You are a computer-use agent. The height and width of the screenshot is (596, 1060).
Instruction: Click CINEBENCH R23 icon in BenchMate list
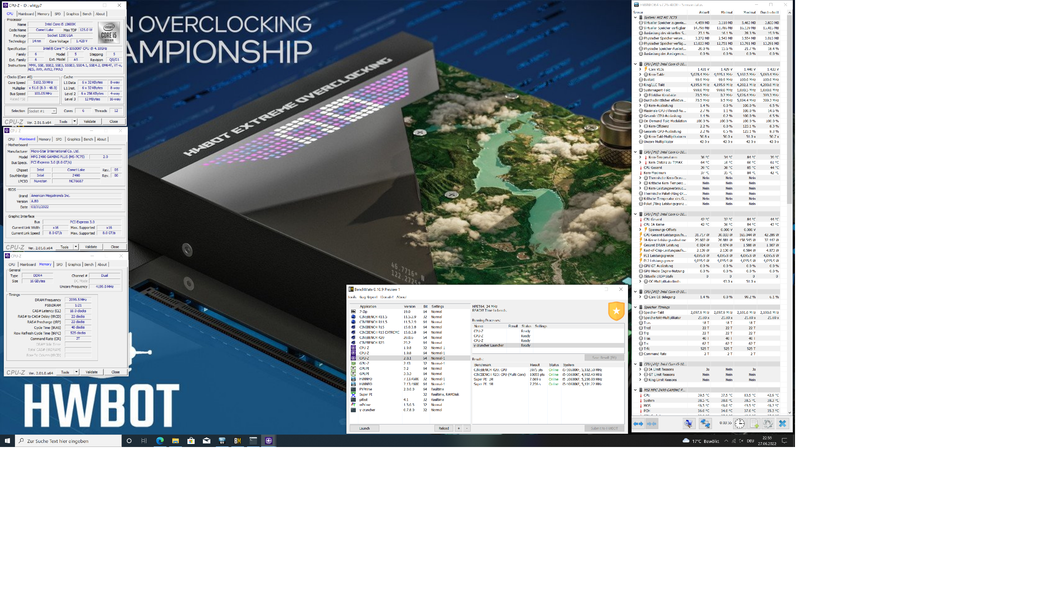coord(353,343)
